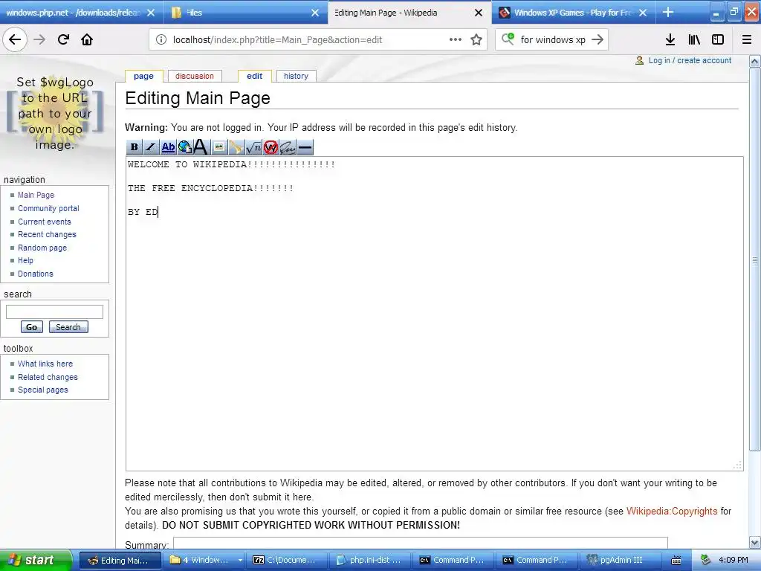The image size is (761, 571).
Task: Focus the Summary input field
Action: pos(421,543)
